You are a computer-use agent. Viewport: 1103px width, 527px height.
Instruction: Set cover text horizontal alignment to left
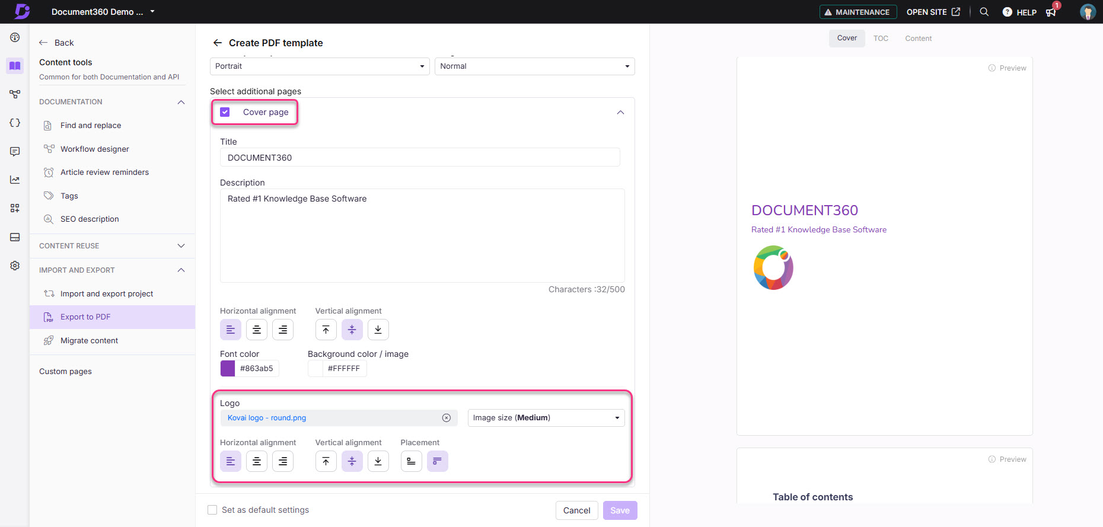[x=231, y=330]
